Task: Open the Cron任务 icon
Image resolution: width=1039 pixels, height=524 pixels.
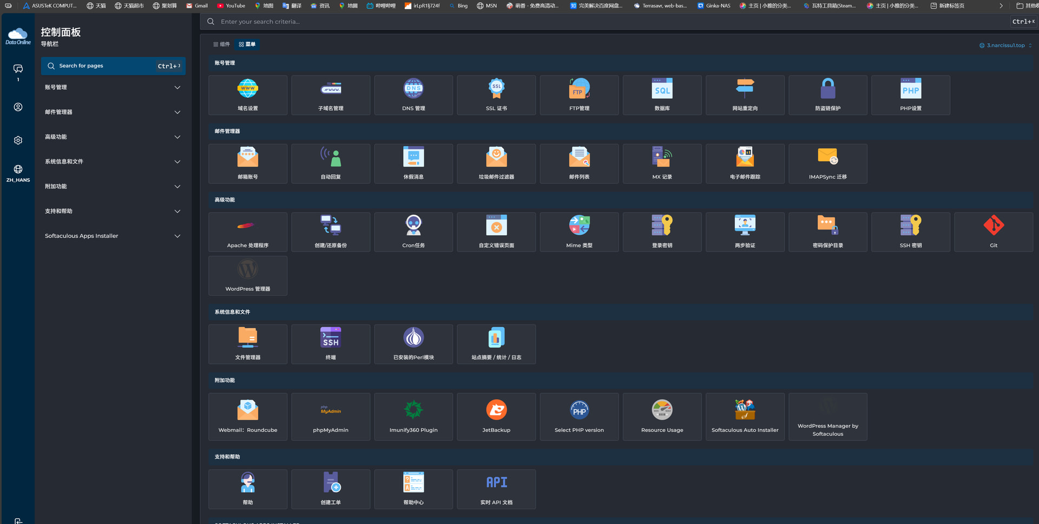Action: (413, 232)
